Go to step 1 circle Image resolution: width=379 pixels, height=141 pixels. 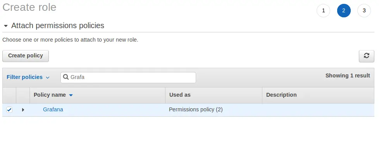click(x=324, y=11)
